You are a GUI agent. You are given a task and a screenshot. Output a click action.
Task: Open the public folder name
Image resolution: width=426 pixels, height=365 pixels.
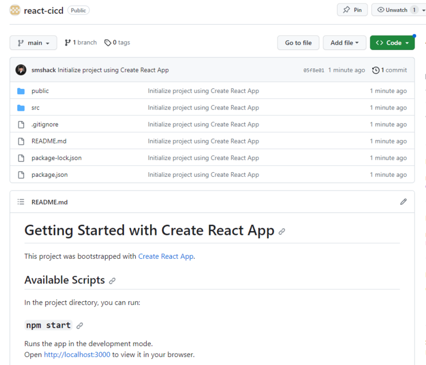click(x=40, y=91)
